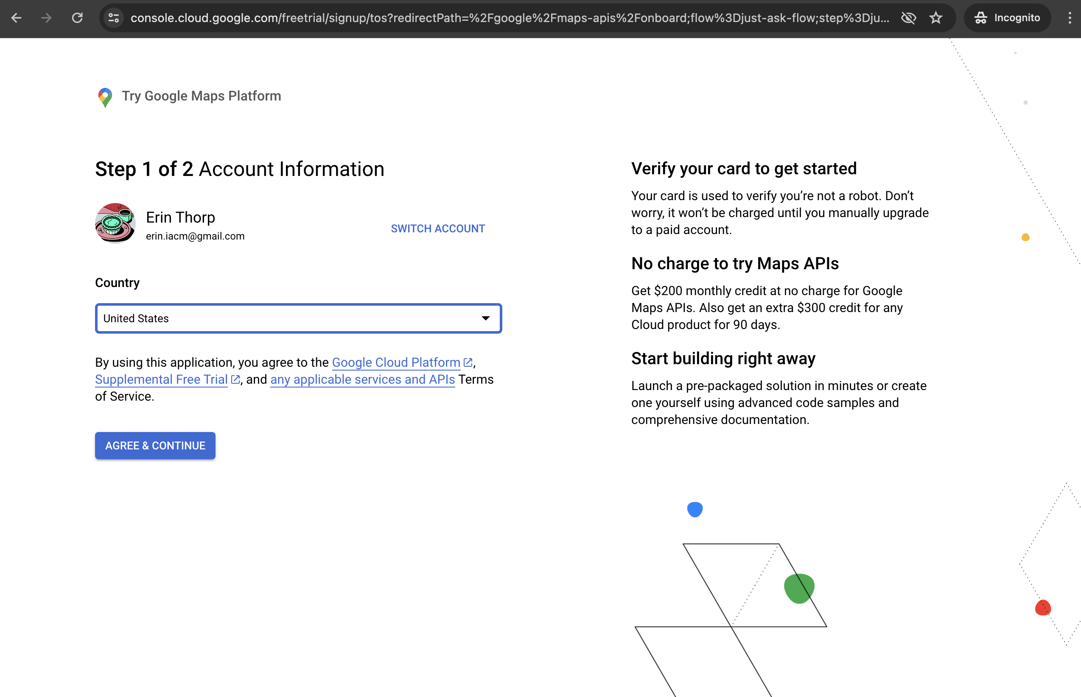This screenshot has width=1081, height=697.
Task: Click Erin Thorp's profile avatar
Action: (115, 223)
